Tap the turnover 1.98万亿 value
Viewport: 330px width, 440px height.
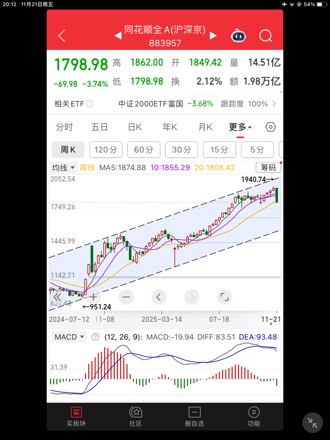[262, 81]
